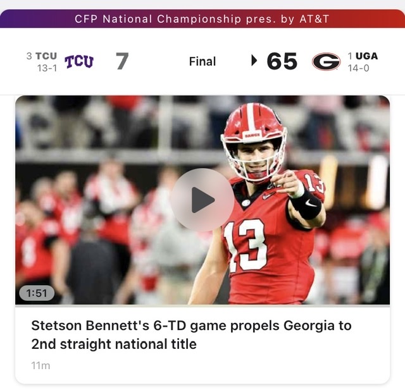Screen dimensions: 405x390
Task: Click Georgia's score of 65
Action: point(282,61)
